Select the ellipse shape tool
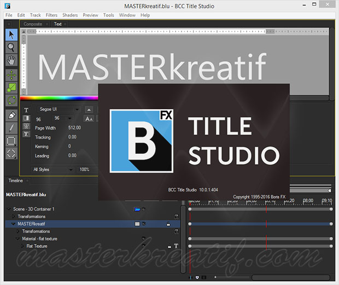The image size is (339, 285). [x=11, y=154]
